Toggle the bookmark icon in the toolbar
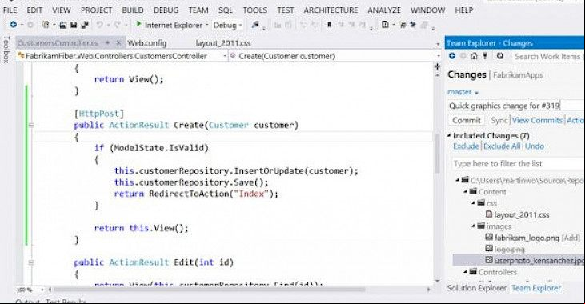585x304 pixels. pyautogui.click(x=329, y=25)
